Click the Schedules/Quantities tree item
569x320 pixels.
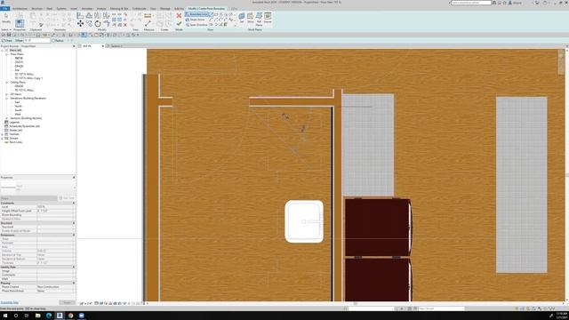(25, 126)
